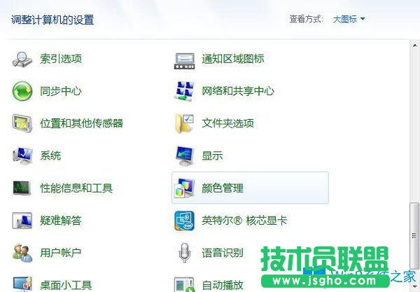Click the 自动播放 icon
Image resolution: width=420 pixels, height=292 pixels.
[184, 284]
